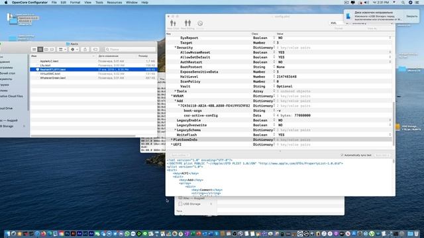Screen dimensions: 424x238
Task: Click the Delete toolbar icon
Action: [200, 24]
